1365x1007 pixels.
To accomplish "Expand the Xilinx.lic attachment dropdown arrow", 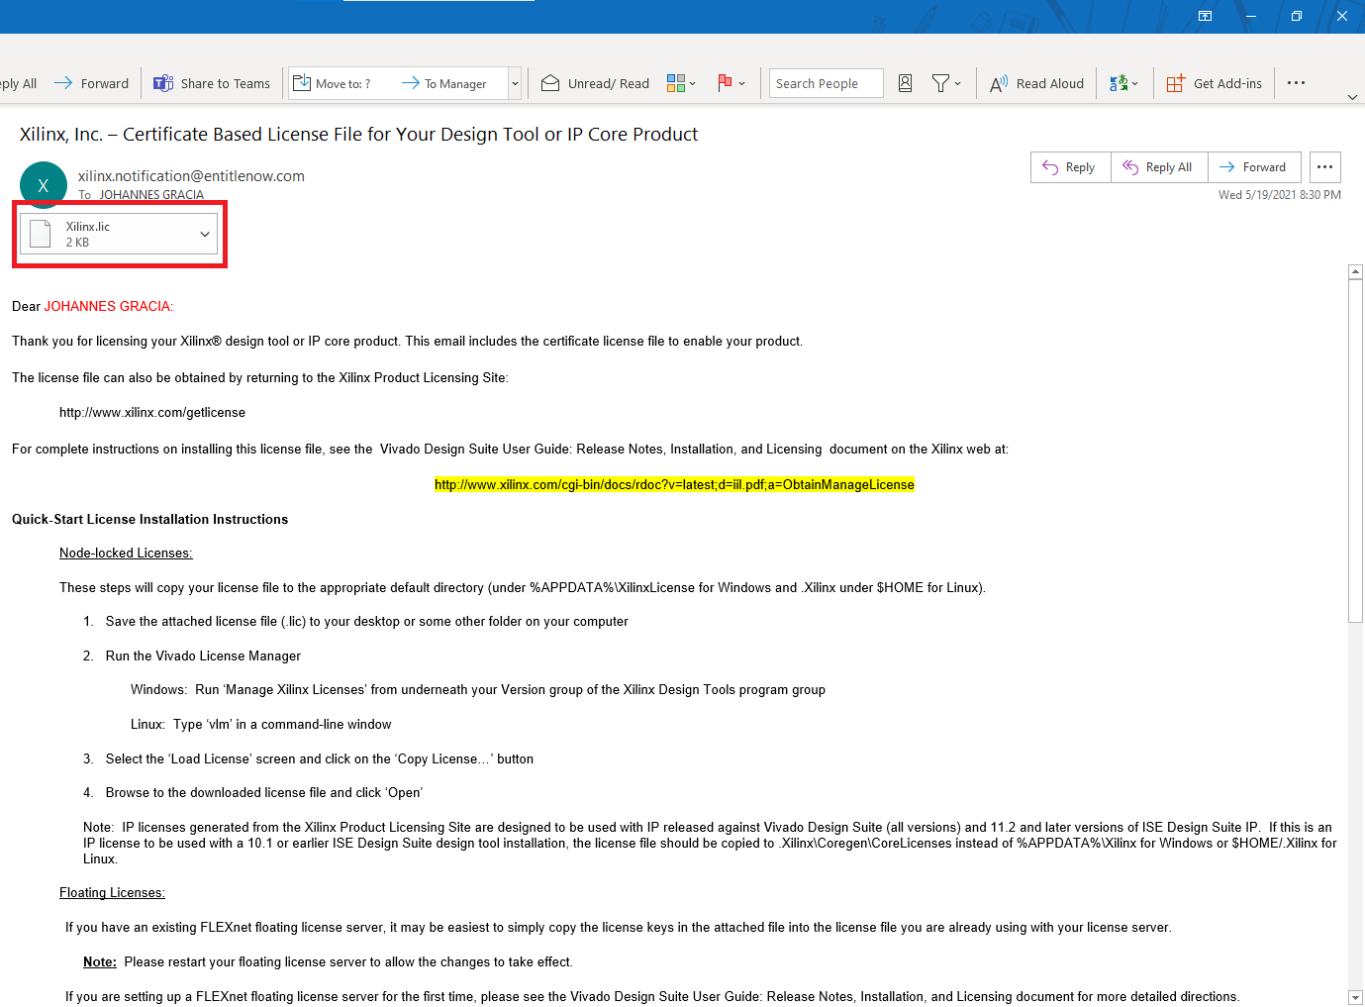I will point(205,234).
